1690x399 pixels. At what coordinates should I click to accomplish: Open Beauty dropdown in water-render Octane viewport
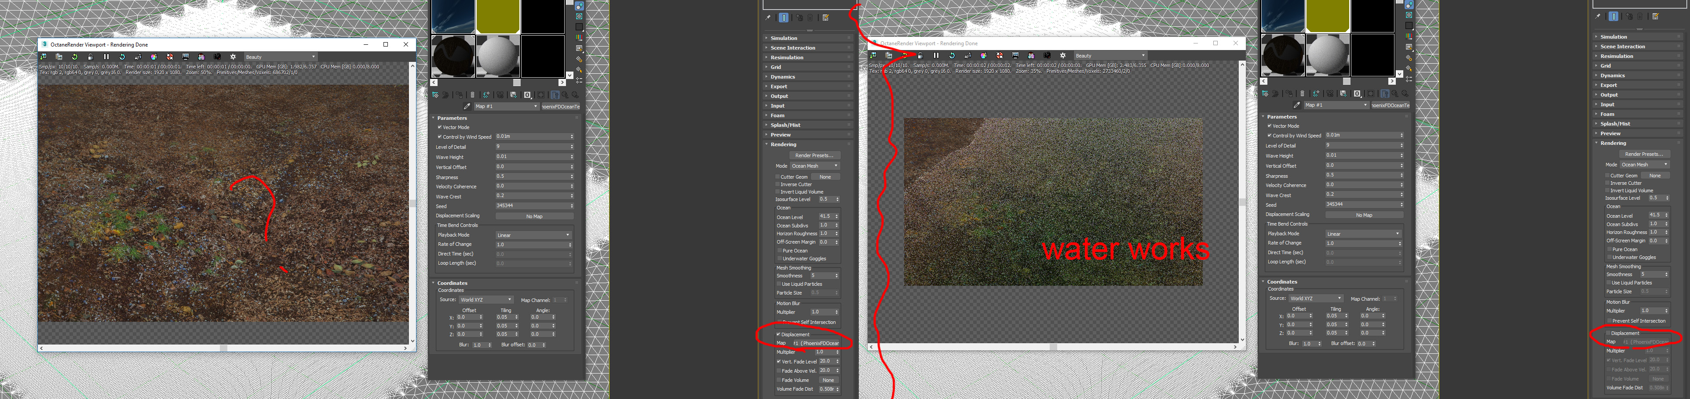tap(1110, 56)
